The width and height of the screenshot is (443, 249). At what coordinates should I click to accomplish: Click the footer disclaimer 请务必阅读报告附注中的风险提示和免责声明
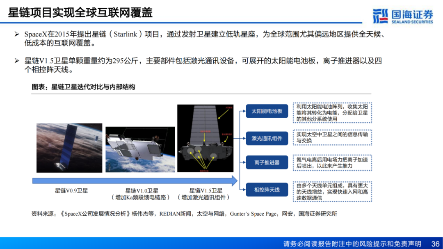coord(352,244)
